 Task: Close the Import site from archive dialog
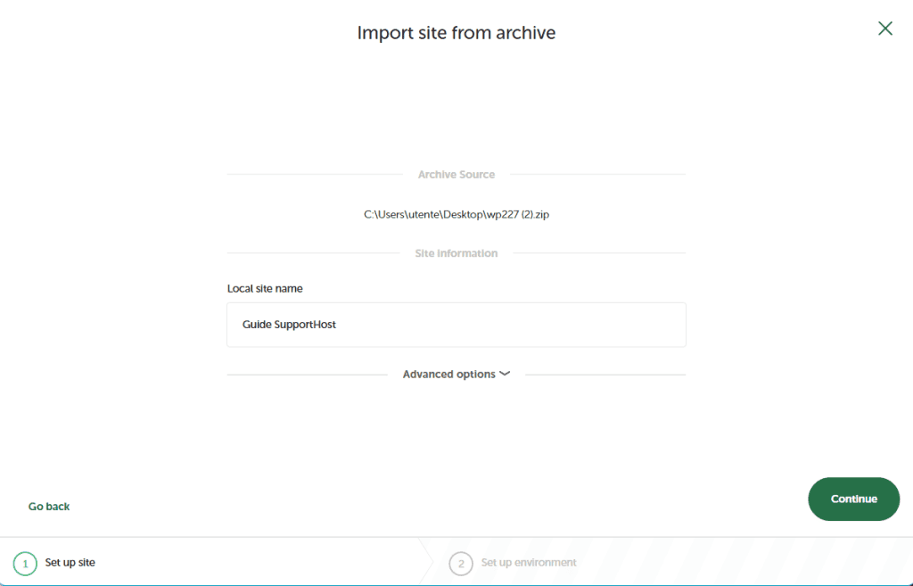[884, 28]
